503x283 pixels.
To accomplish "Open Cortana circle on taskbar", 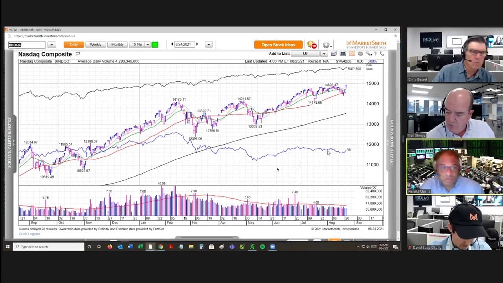I will tap(89, 247).
